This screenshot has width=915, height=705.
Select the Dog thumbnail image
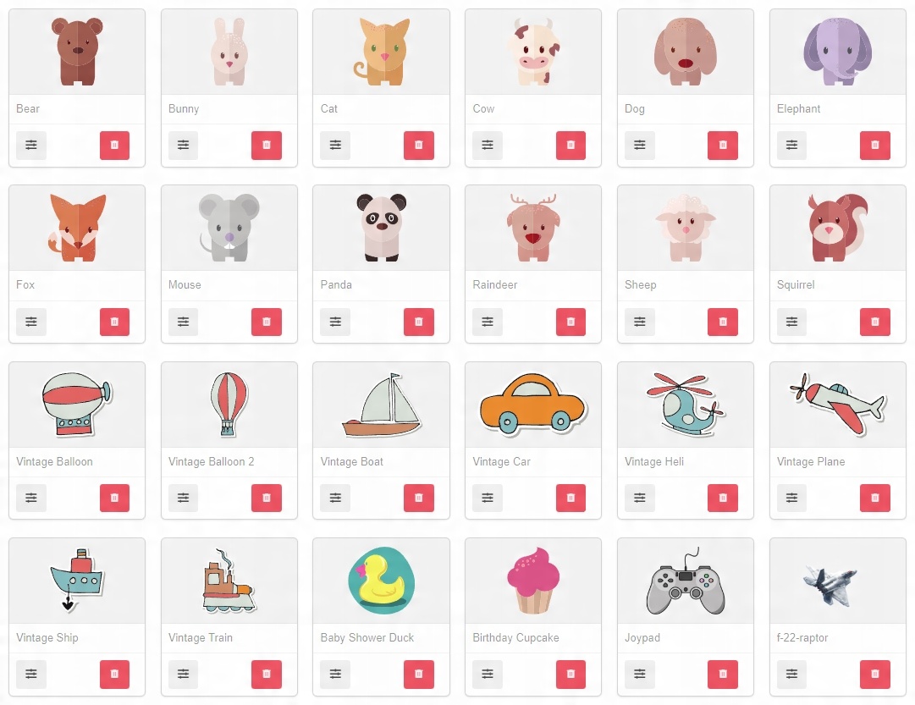(686, 52)
